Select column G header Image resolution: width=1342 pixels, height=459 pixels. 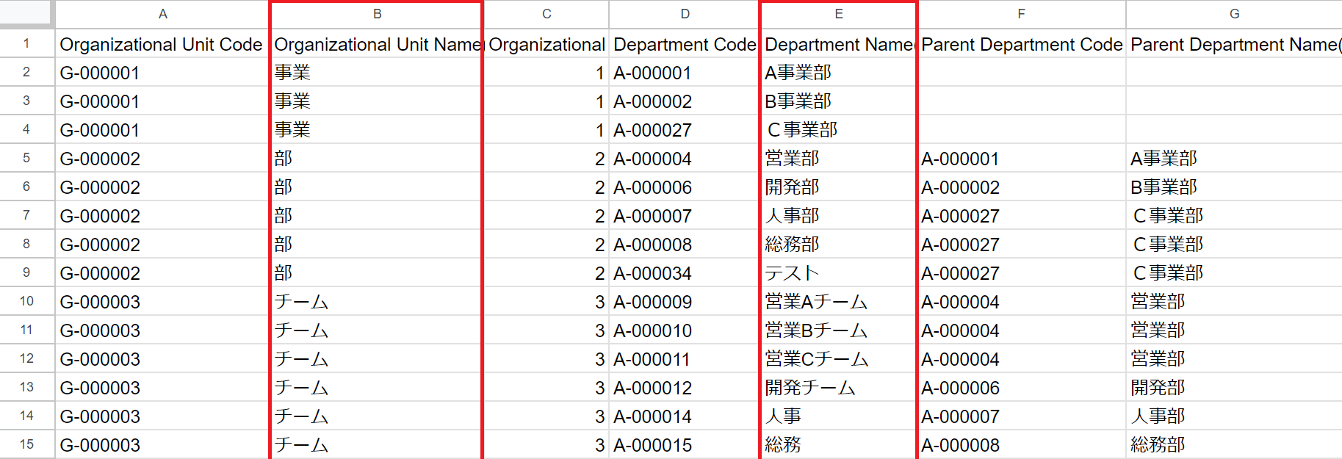tap(1234, 14)
